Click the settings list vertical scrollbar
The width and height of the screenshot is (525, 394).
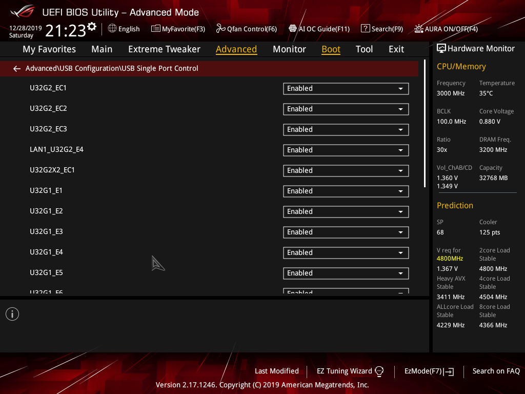(425, 123)
